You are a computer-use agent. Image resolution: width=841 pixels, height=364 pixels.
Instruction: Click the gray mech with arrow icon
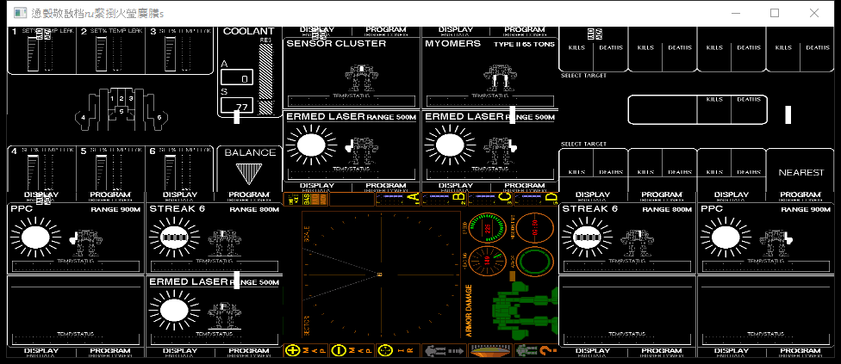(444, 350)
